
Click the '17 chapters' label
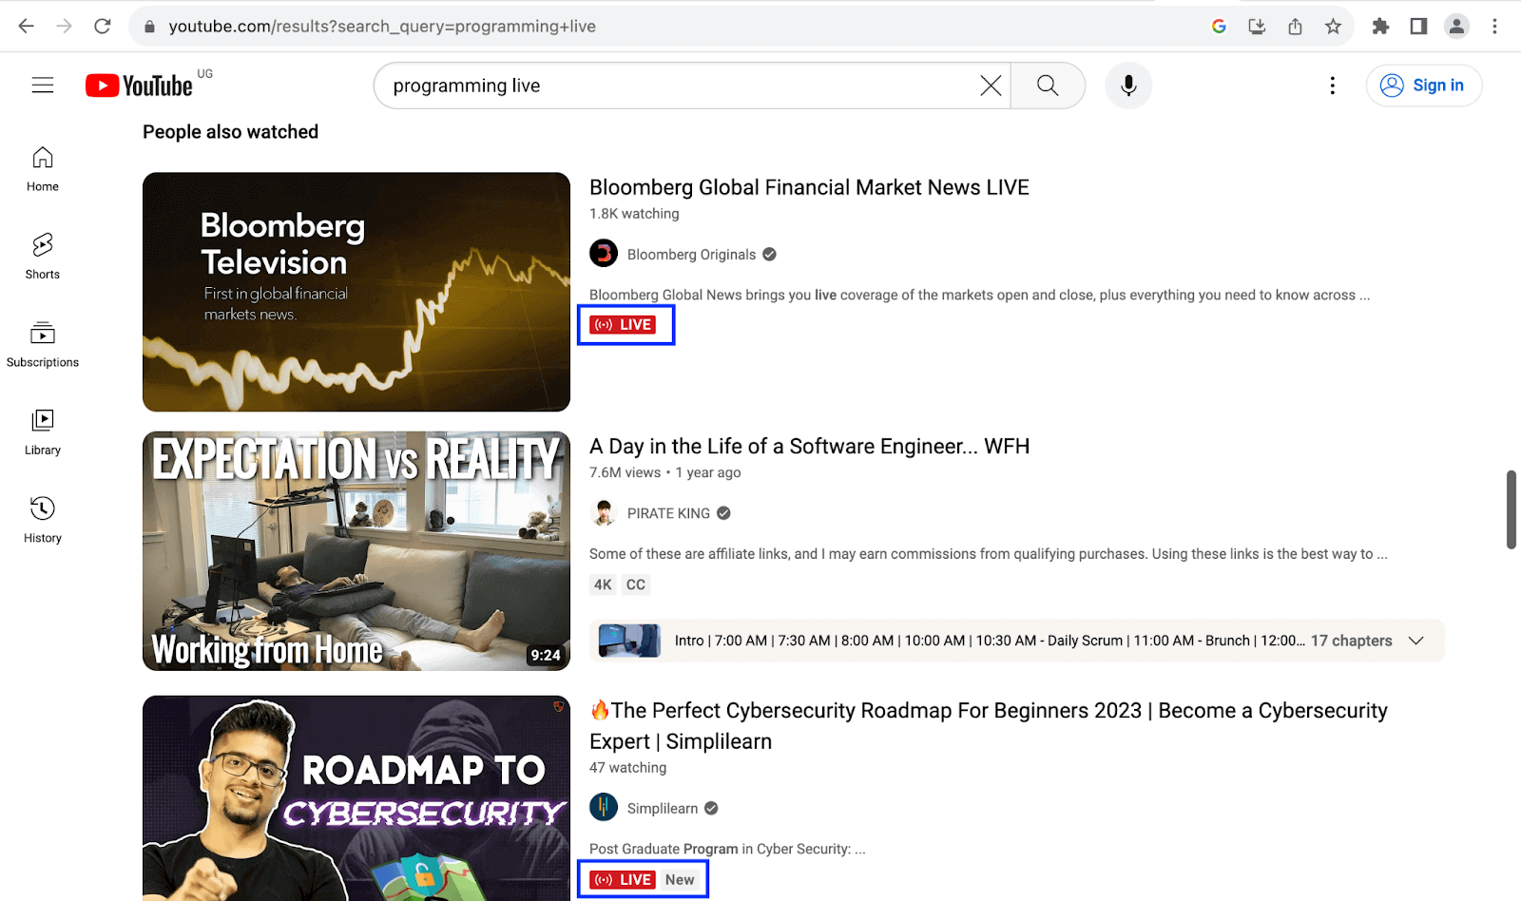click(x=1351, y=641)
